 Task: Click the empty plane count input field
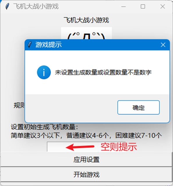click(x=86, y=146)
